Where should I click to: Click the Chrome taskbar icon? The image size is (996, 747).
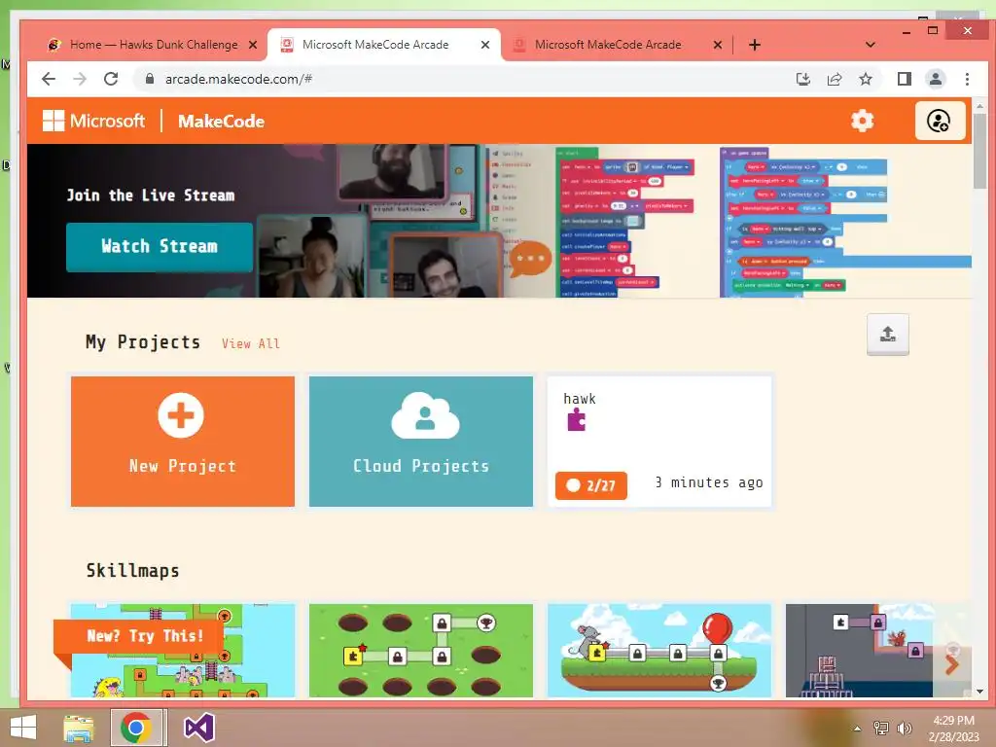(136, 728)
